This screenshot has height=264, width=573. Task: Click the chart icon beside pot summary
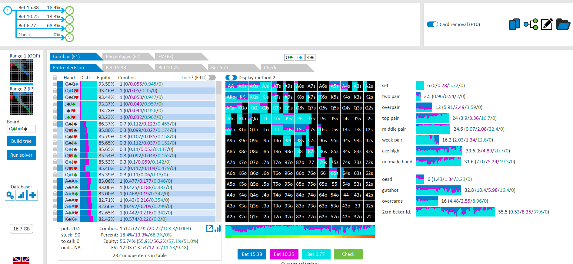point(218,228)
